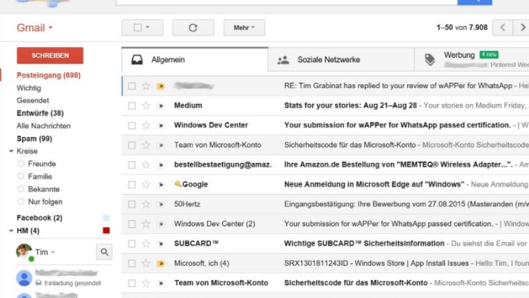Screen dimensions: 529x298
Task: Click the light blue Facebook label color swatch
Action: [106, 218]
